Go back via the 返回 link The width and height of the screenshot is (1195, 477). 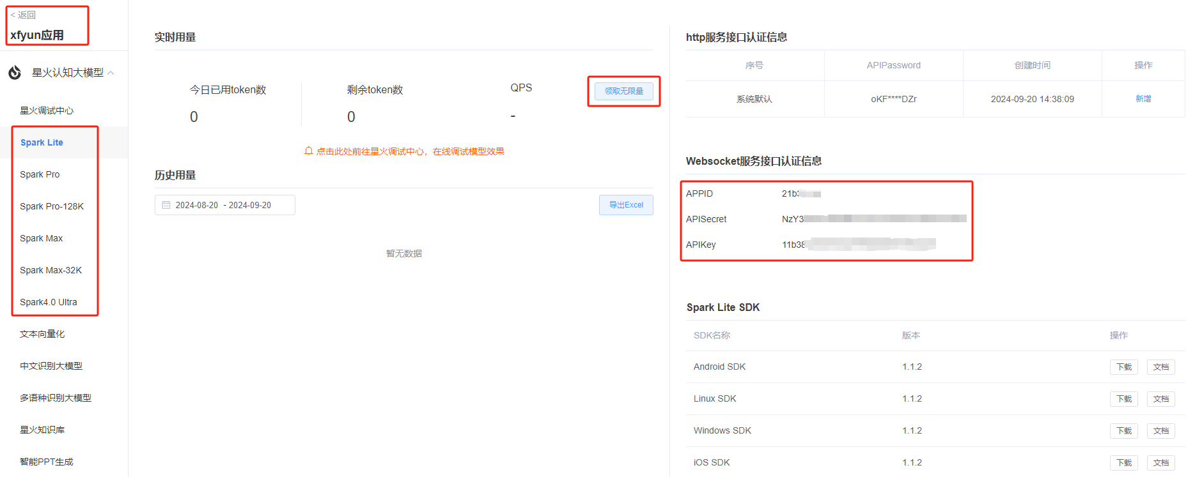click(x=23, y=15)
